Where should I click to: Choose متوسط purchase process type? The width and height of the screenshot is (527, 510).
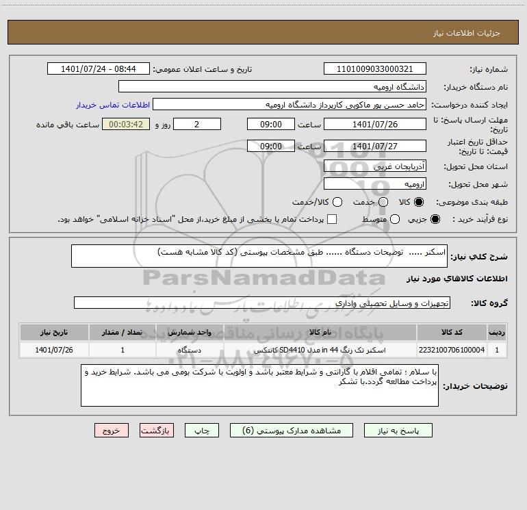[395, 219]
